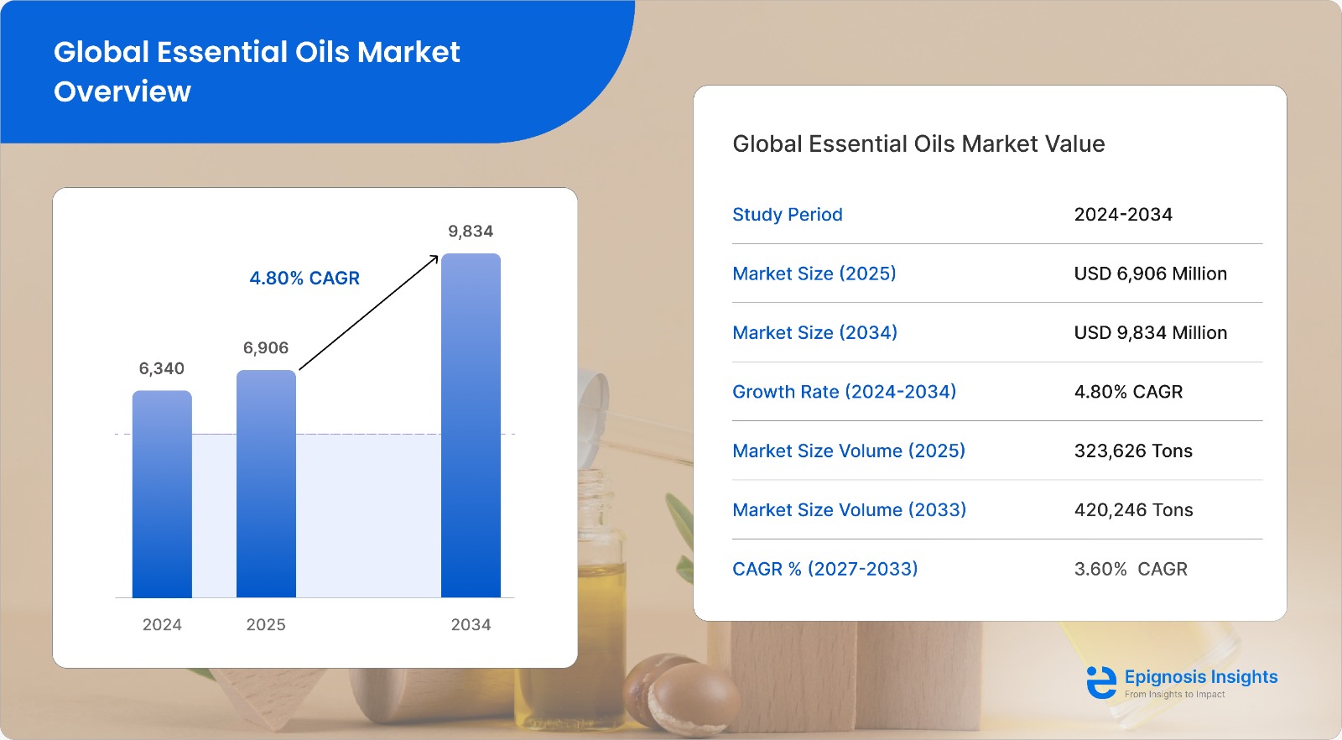Click the '3.60% CAGR' value
The height and width of the screenshot is (740, 1342).
point(1131,569)
